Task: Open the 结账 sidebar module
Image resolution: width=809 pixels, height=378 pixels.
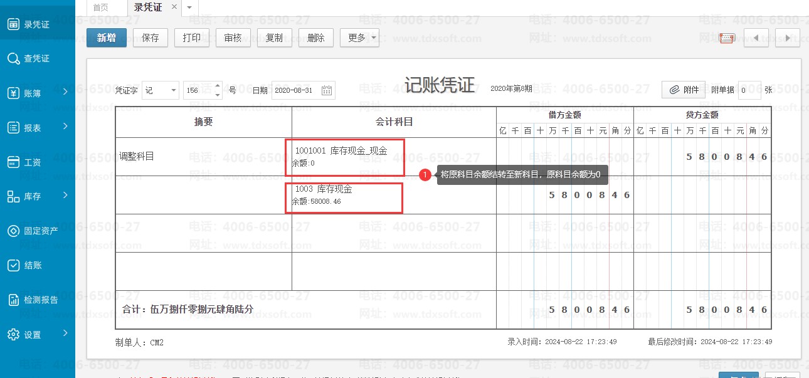Action: click(x=37, y=265)
